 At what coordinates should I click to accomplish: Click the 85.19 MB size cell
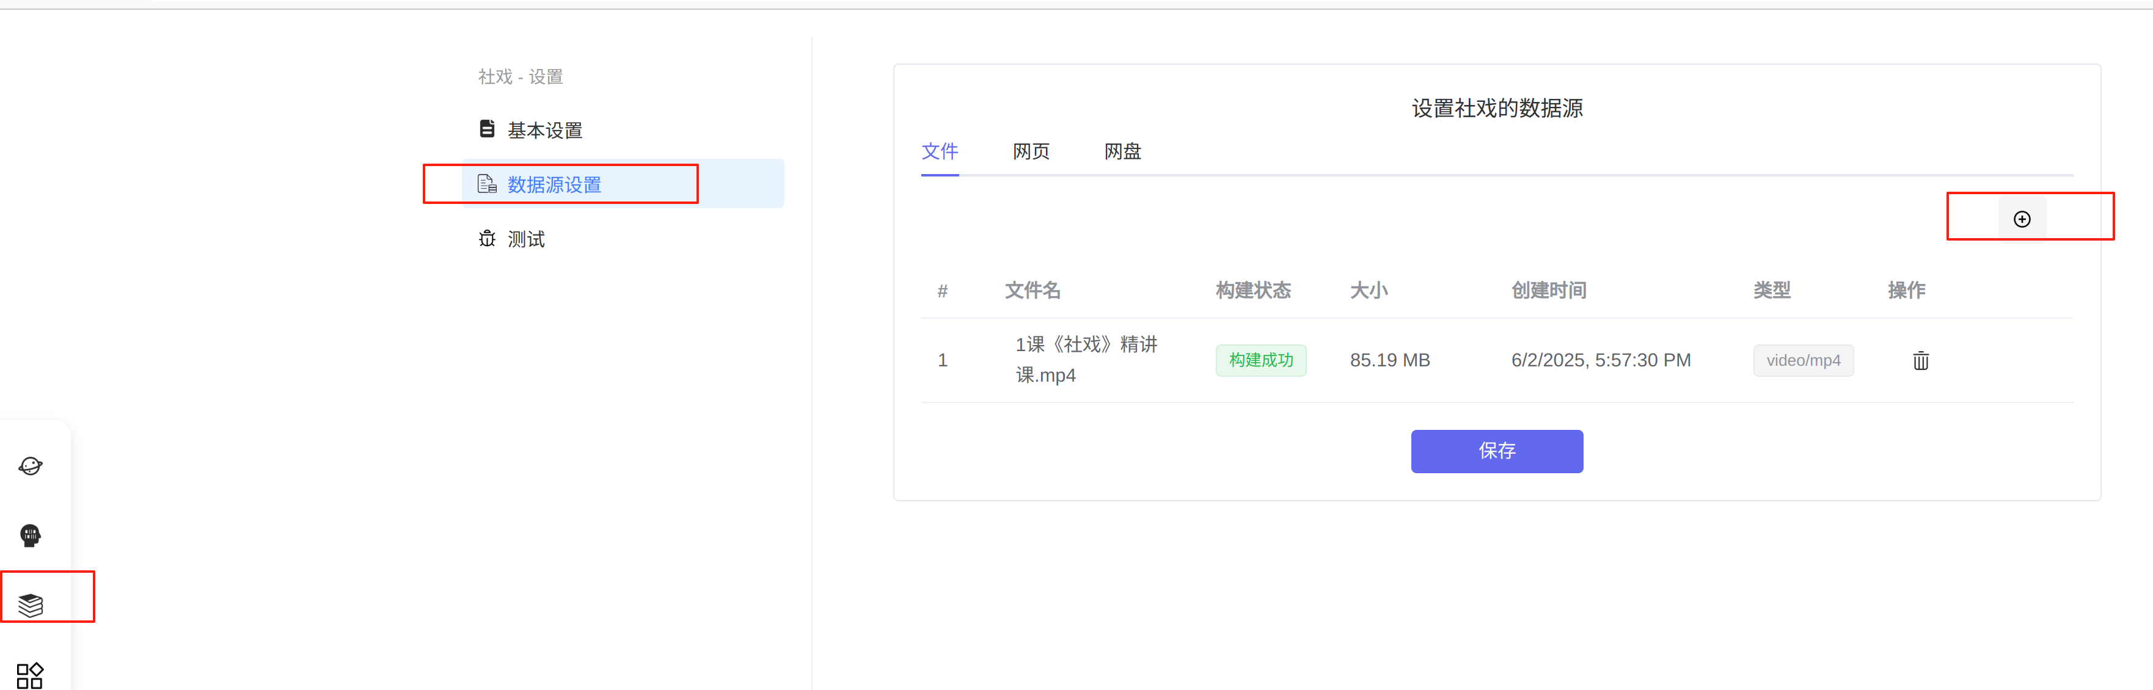point(1389,361)
